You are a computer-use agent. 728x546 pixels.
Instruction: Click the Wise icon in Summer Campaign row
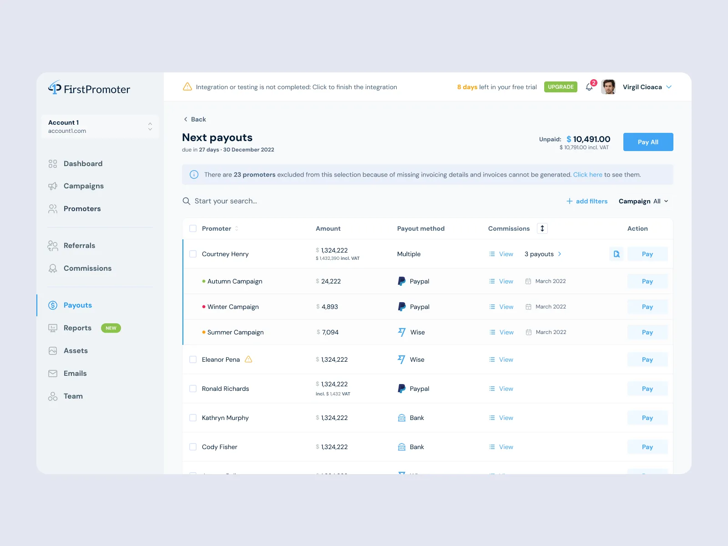(x=402, y=332)
